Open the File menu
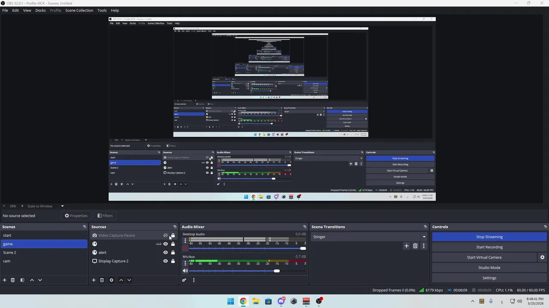 (5, 10)
